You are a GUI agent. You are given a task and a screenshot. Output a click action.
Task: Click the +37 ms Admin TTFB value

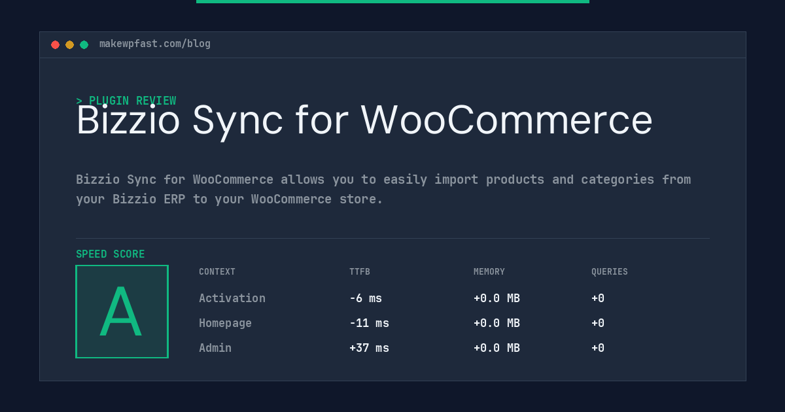tap(369, 348)
